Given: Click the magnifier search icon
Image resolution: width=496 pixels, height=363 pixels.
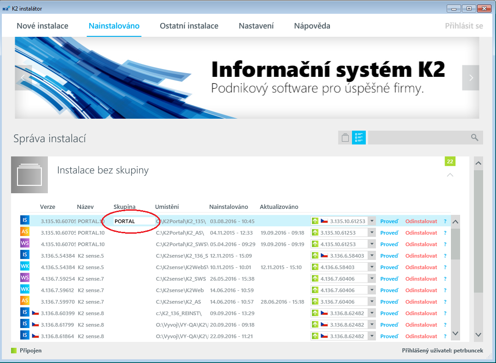Looking at the screenshot, I should [474, 138].
